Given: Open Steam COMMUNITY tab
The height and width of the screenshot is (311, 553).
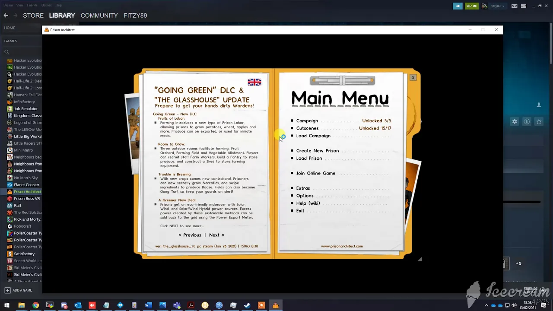Looking at the screenshot, I should click(x=99, y=15).
